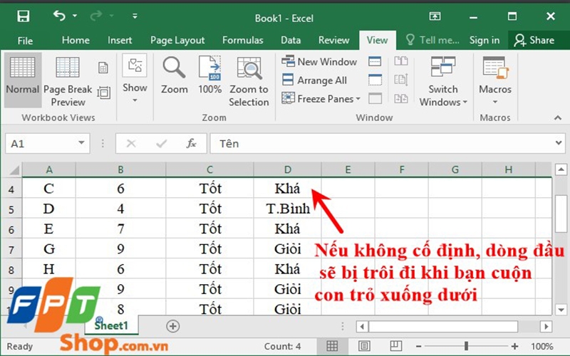Select Normal workbook view
Viewport: 570px width, 356px height.
click(x=23, y=80)
